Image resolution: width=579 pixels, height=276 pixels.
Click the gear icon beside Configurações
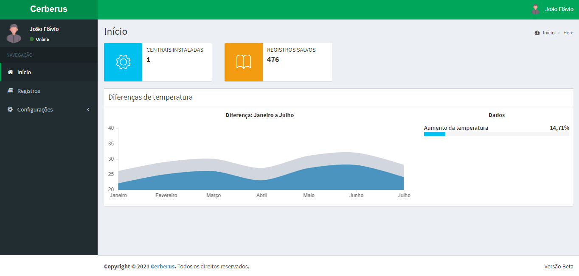point(11,110)
